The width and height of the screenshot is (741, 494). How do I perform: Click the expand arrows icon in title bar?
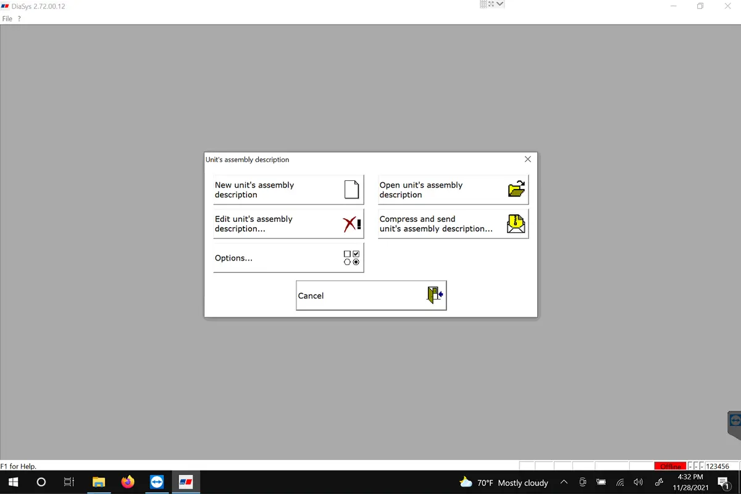coord(492,4)
